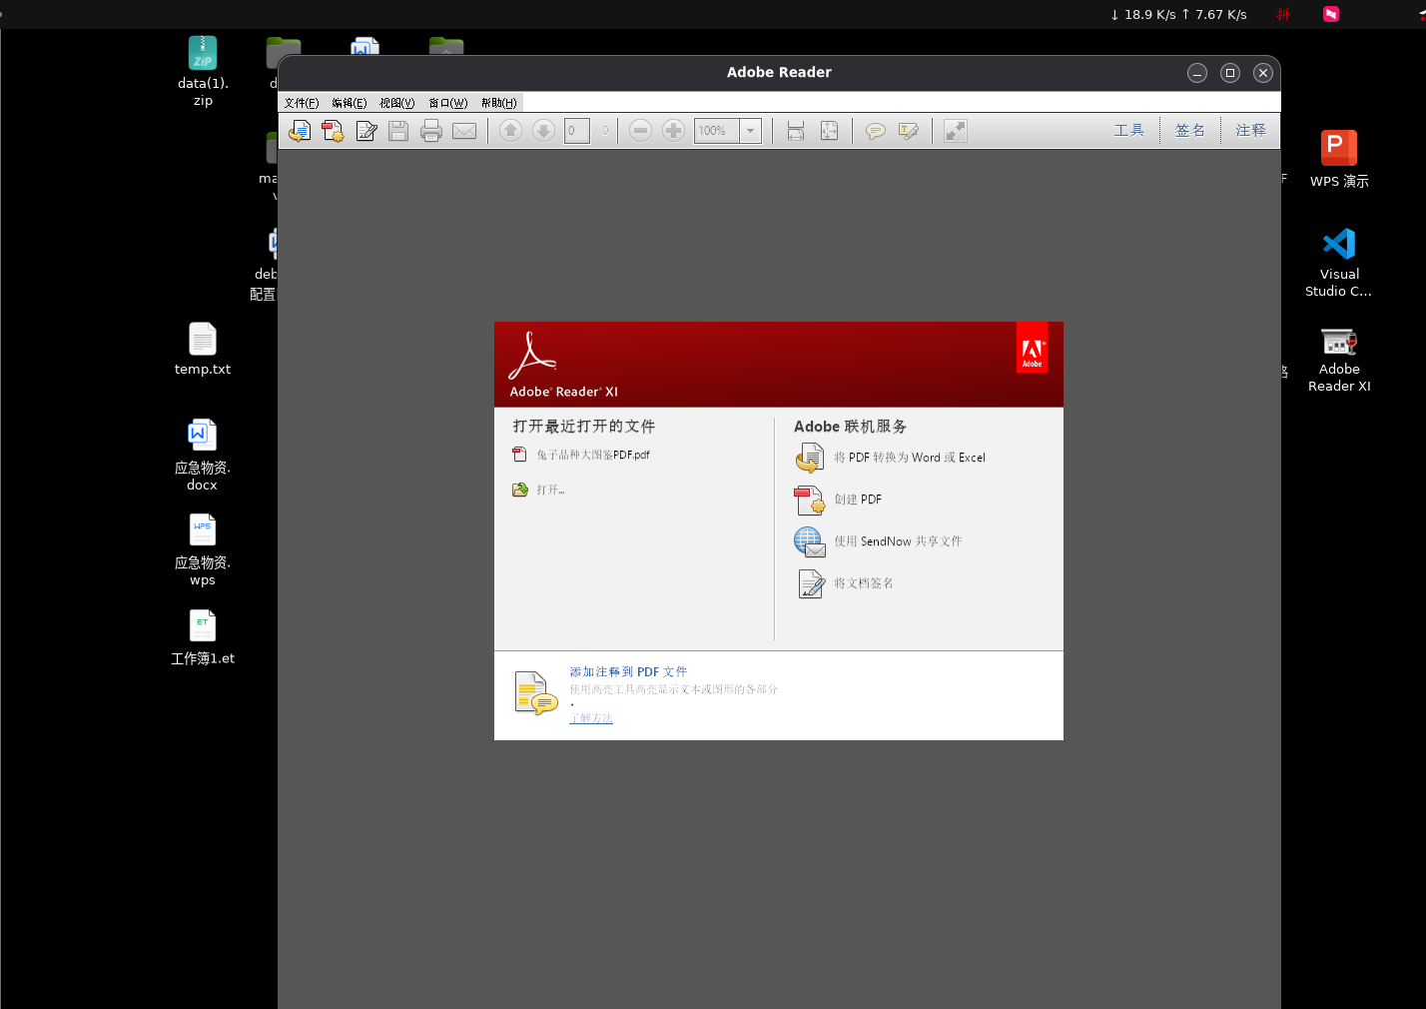
Task: Select the Visual Studio Code desktop shortcut
Action: point(1339,263)
